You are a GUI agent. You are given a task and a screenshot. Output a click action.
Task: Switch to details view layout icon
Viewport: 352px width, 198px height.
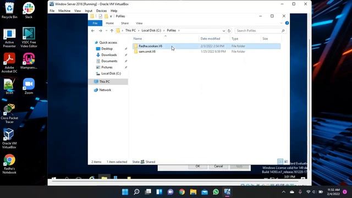(280, 162)
